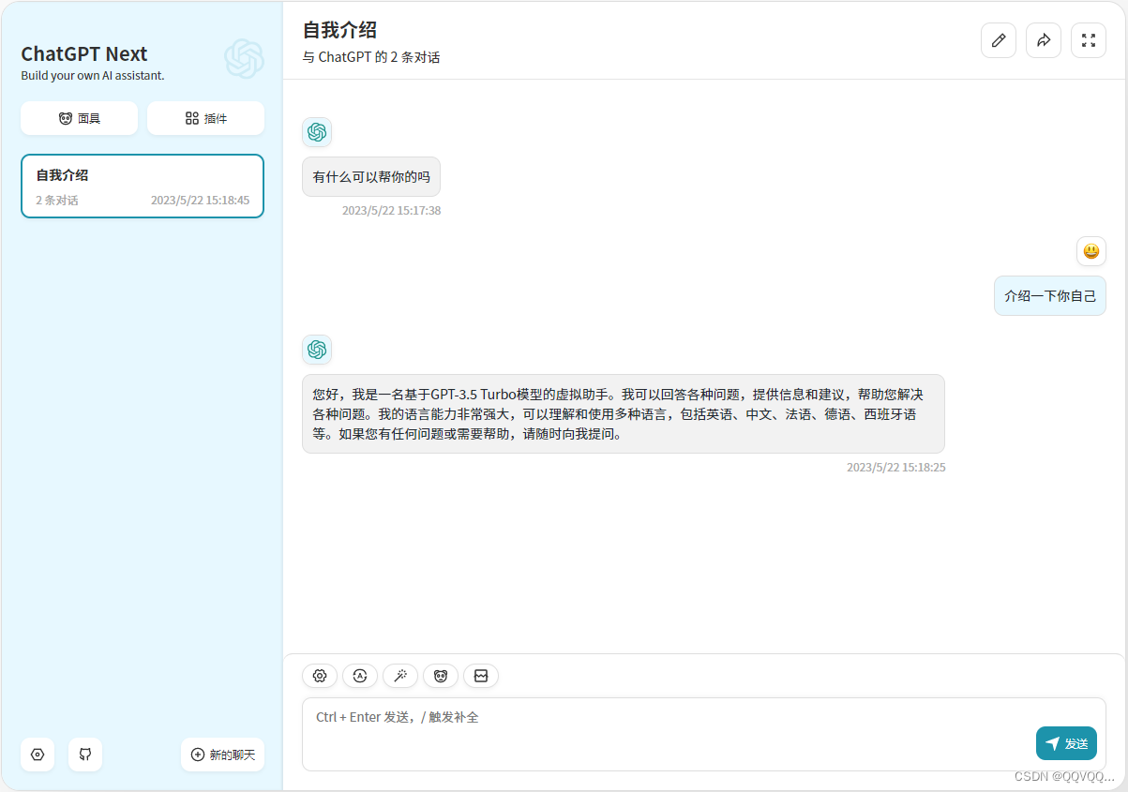Select the 自我介绍 chat in sidebar

[143, 187]
